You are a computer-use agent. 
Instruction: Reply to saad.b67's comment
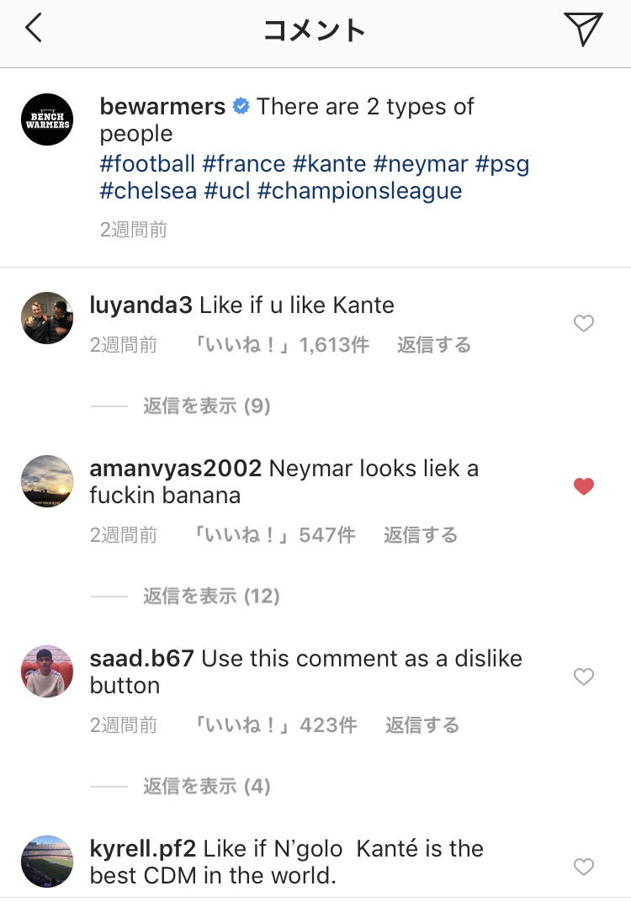(x=422, y=725)
